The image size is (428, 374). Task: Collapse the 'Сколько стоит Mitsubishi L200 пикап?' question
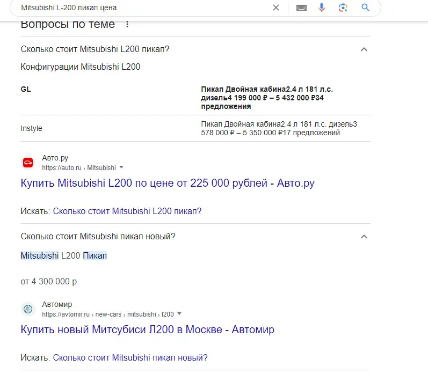click(x=364, y=49)
